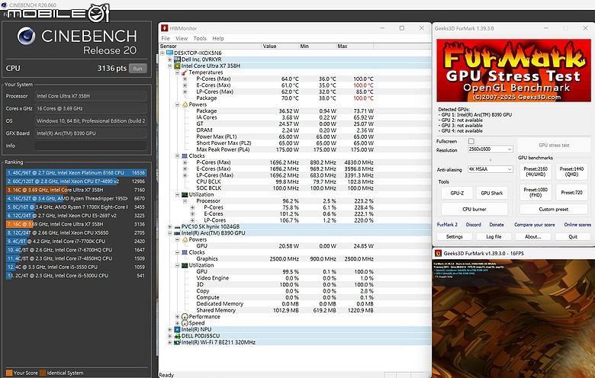The height and width of the screenshot is (378, 595).
Task: Click the thermometer icon next to Temperatures
Action: 185,72
